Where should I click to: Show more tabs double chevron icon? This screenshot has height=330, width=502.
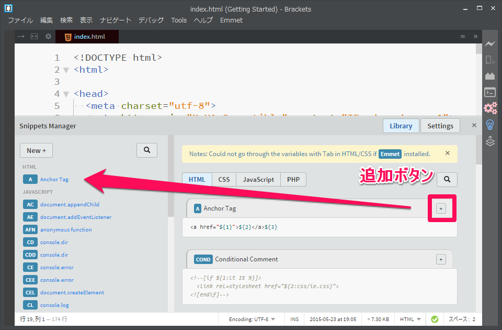click(x=475, y=37)
